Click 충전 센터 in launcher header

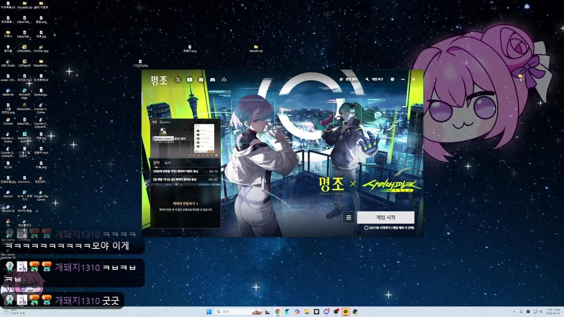pyautogui.click(x=349, y=79)
